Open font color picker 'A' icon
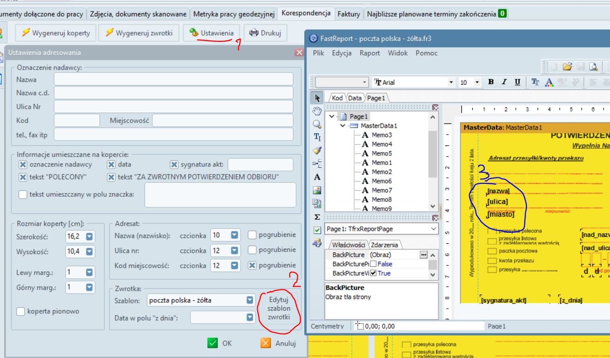The height and width of the screenshot is (358, 610). [549, 82]
